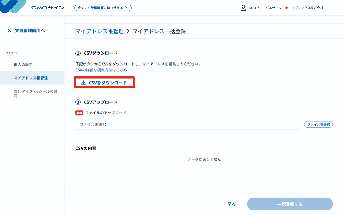The image size is (344, 215).
Task: Open 実印タイプ・eシールの設定 menu item
Action: (x=36, y=93)
